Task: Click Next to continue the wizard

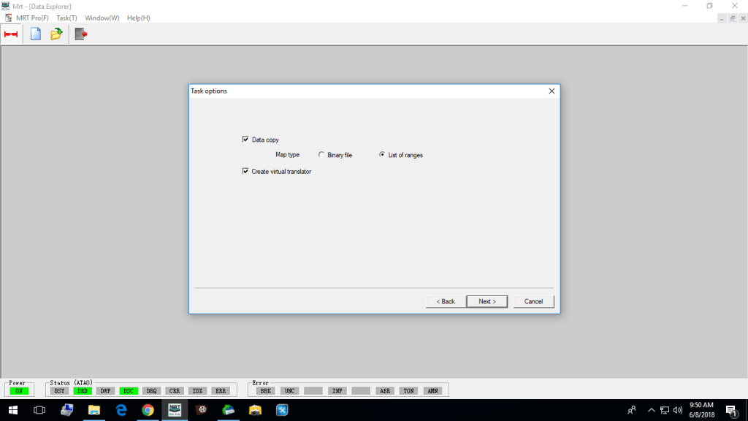Action: 486,301
